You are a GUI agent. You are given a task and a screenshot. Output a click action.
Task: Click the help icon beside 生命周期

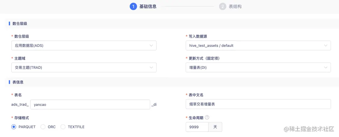click(207, 118)
